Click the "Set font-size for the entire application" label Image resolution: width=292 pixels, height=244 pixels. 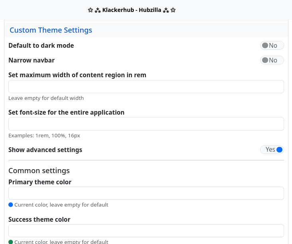pyautogui.click(x=67, y=112)
